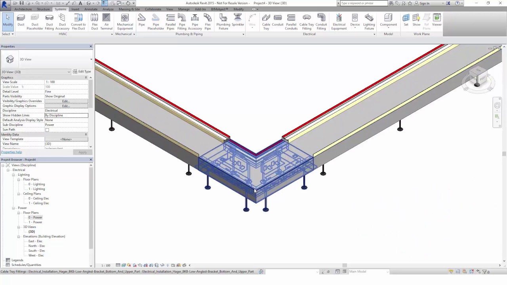Image resolution: width=507 pixels, height=285 pixels.
Task: Select the Conduit tool
Action: [278, 21]
